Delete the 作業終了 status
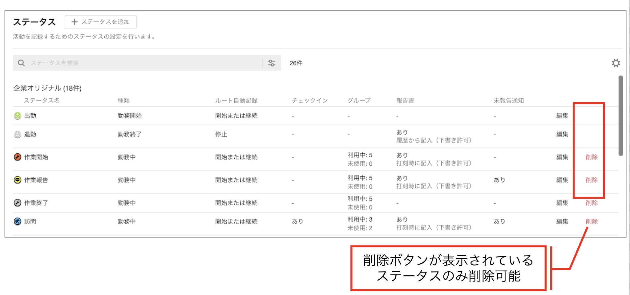 (592, 203)
